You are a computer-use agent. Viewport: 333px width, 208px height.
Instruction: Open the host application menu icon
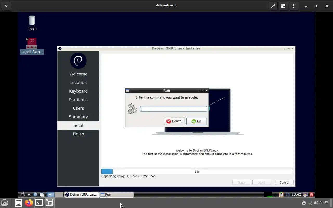click(x=4, y=203)
